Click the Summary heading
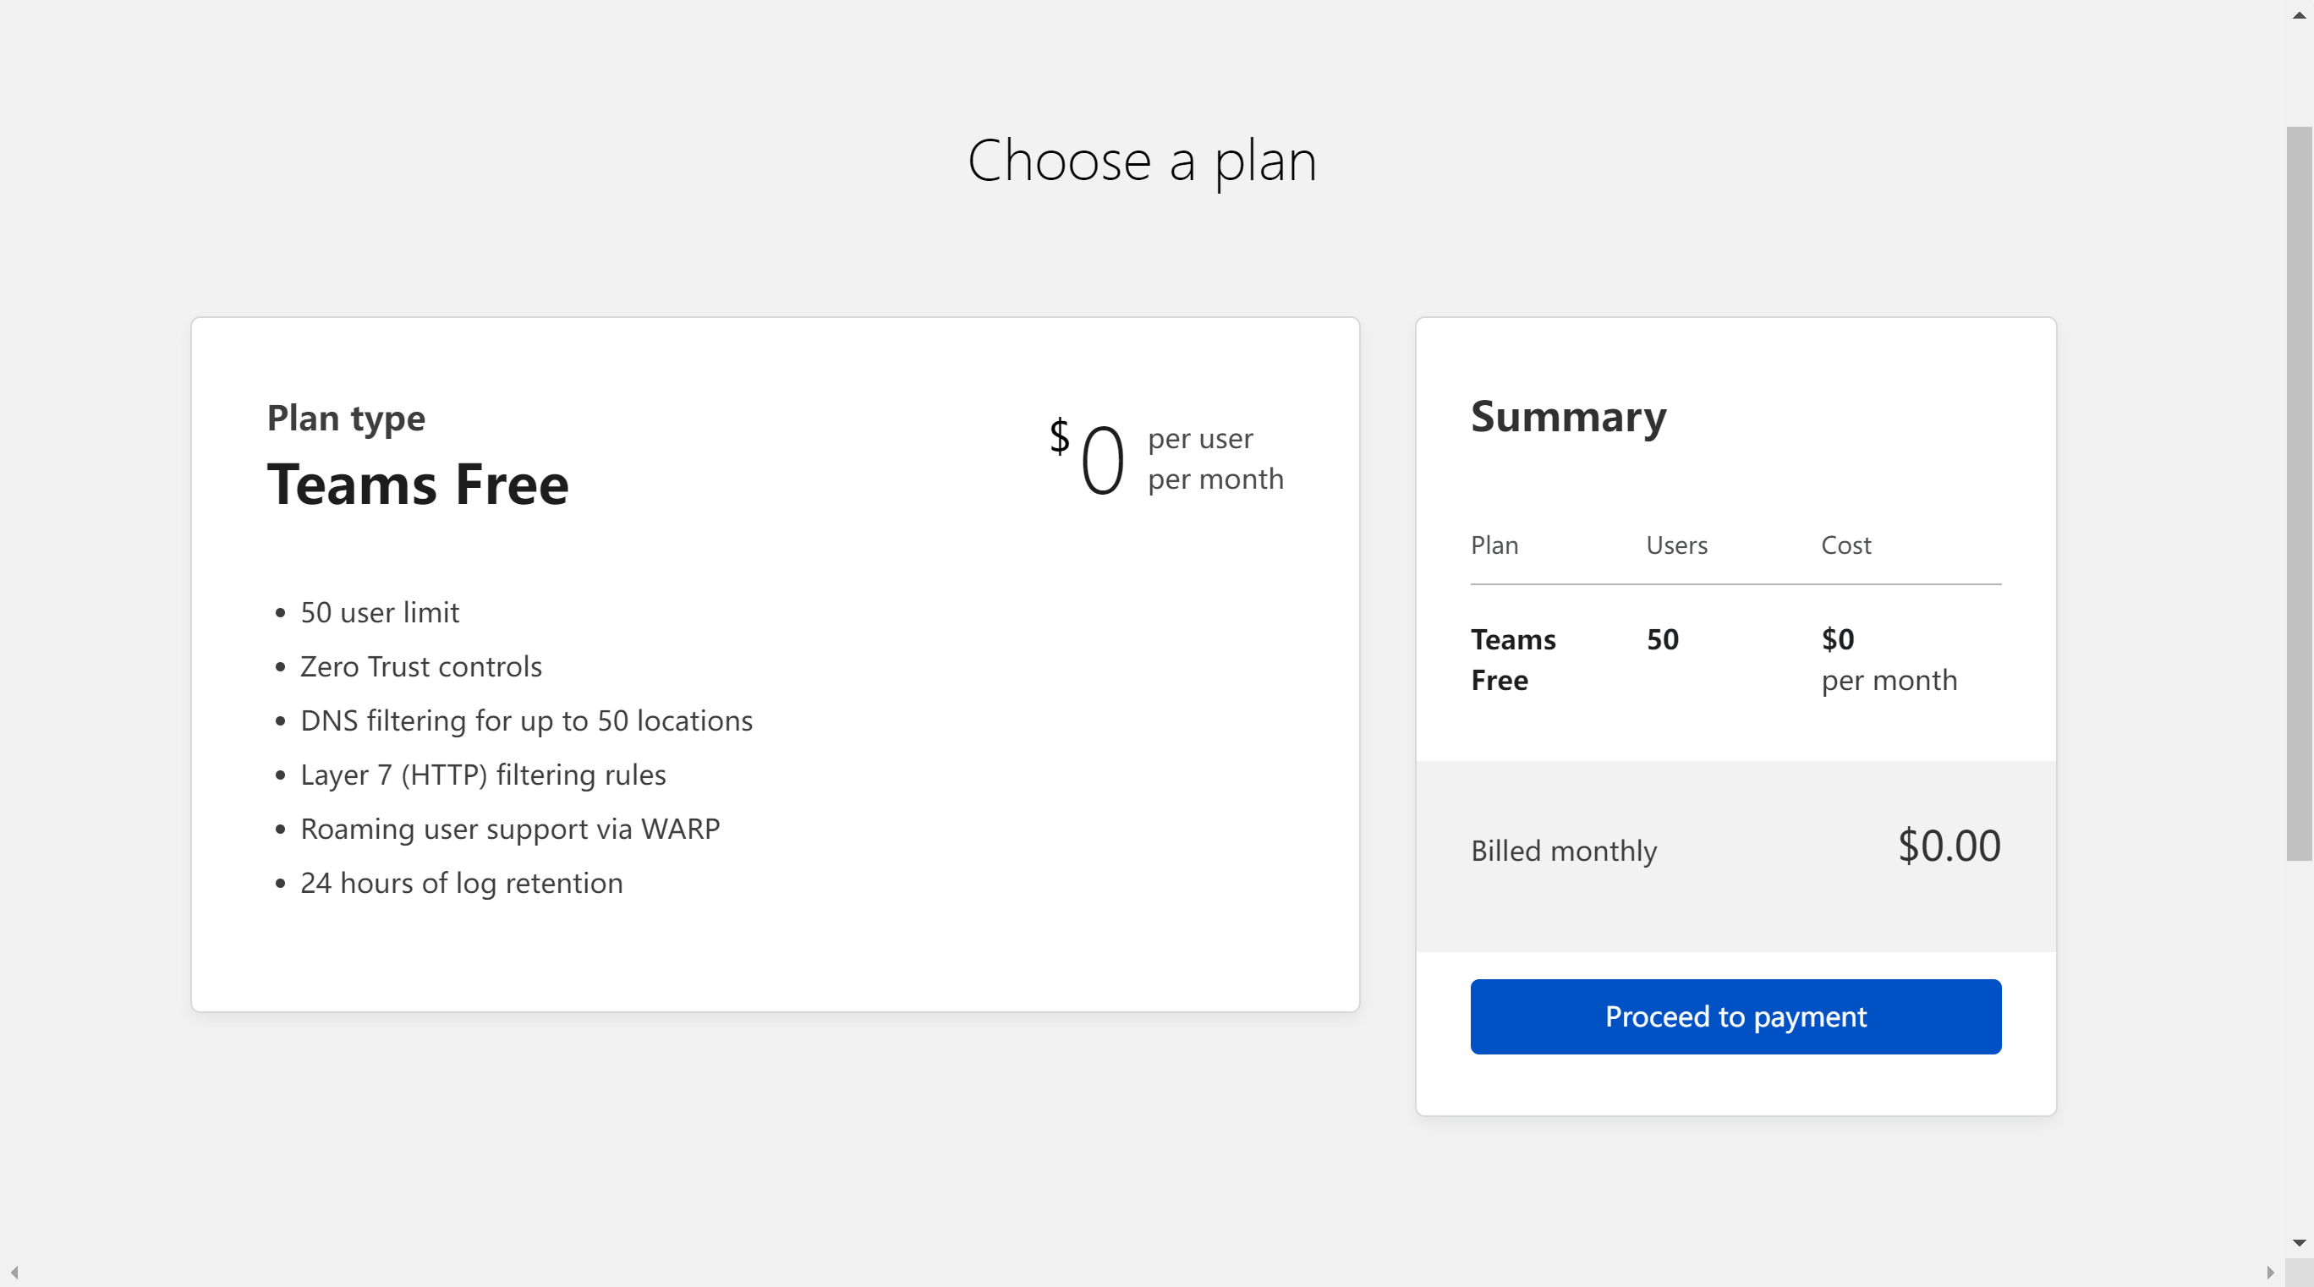This screenshot has width=2314, height=1287. pos(1567,417)
